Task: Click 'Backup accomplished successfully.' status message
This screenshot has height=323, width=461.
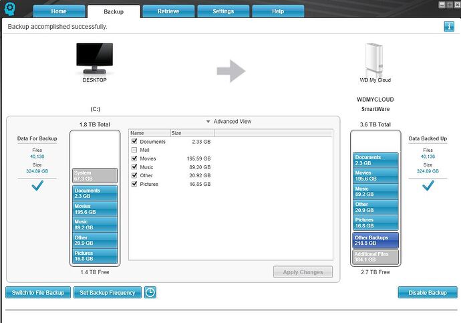Action: tap(57, 27)
